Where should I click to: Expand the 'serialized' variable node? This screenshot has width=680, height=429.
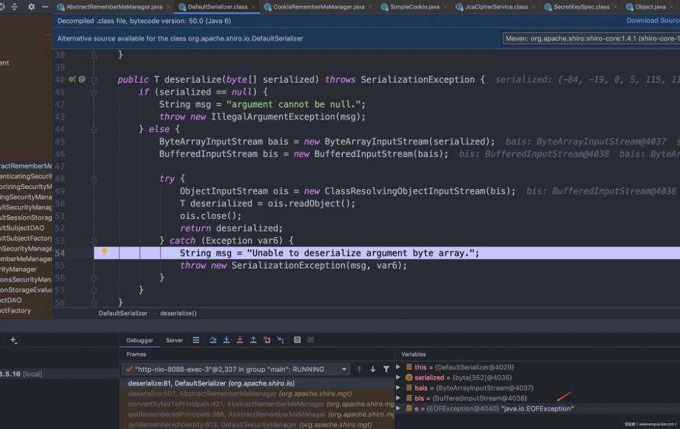[x=399, y=377]
